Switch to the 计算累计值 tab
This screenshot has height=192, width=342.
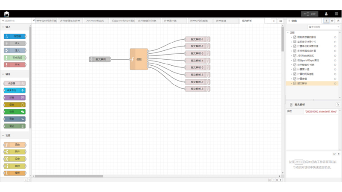[170, 21]
